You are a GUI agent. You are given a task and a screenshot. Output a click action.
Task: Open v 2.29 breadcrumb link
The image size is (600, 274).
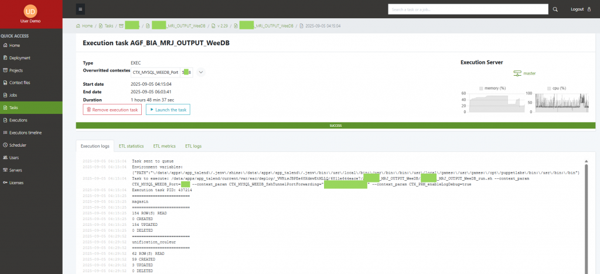(x=220, y=26)
